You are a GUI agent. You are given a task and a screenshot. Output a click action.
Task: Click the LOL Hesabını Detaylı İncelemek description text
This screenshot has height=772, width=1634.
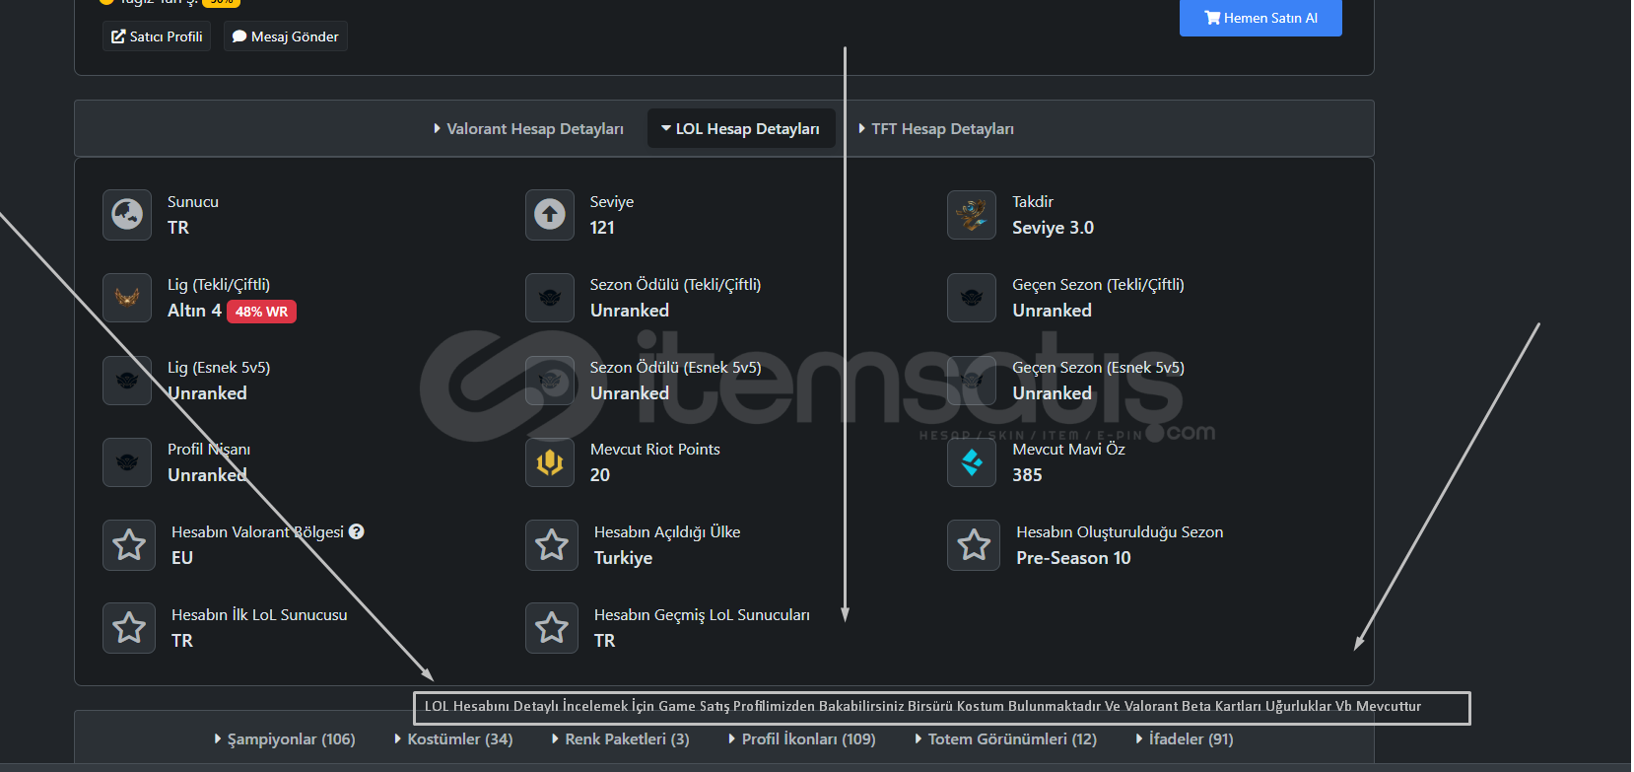pyautogui.click(x=922, y=706)
